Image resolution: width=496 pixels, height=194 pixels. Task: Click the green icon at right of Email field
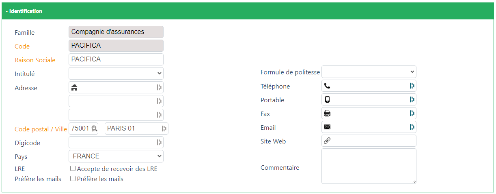click(x=412, y=127)
